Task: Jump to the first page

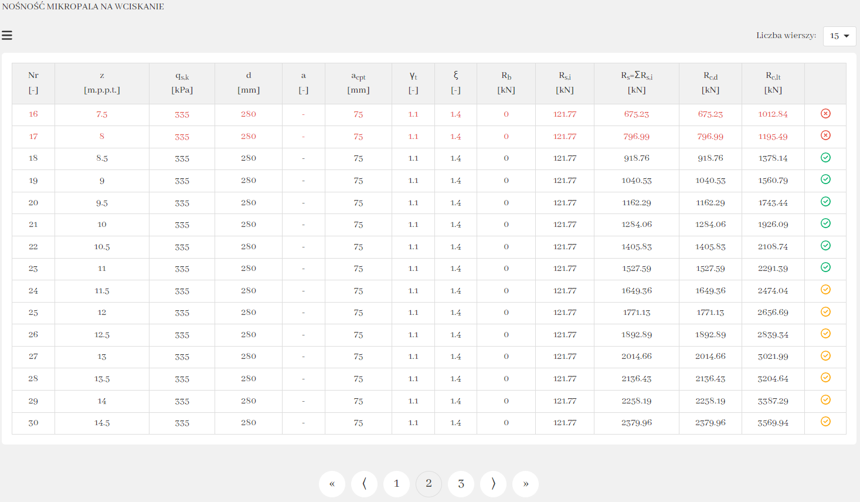Action: [332, 484]
